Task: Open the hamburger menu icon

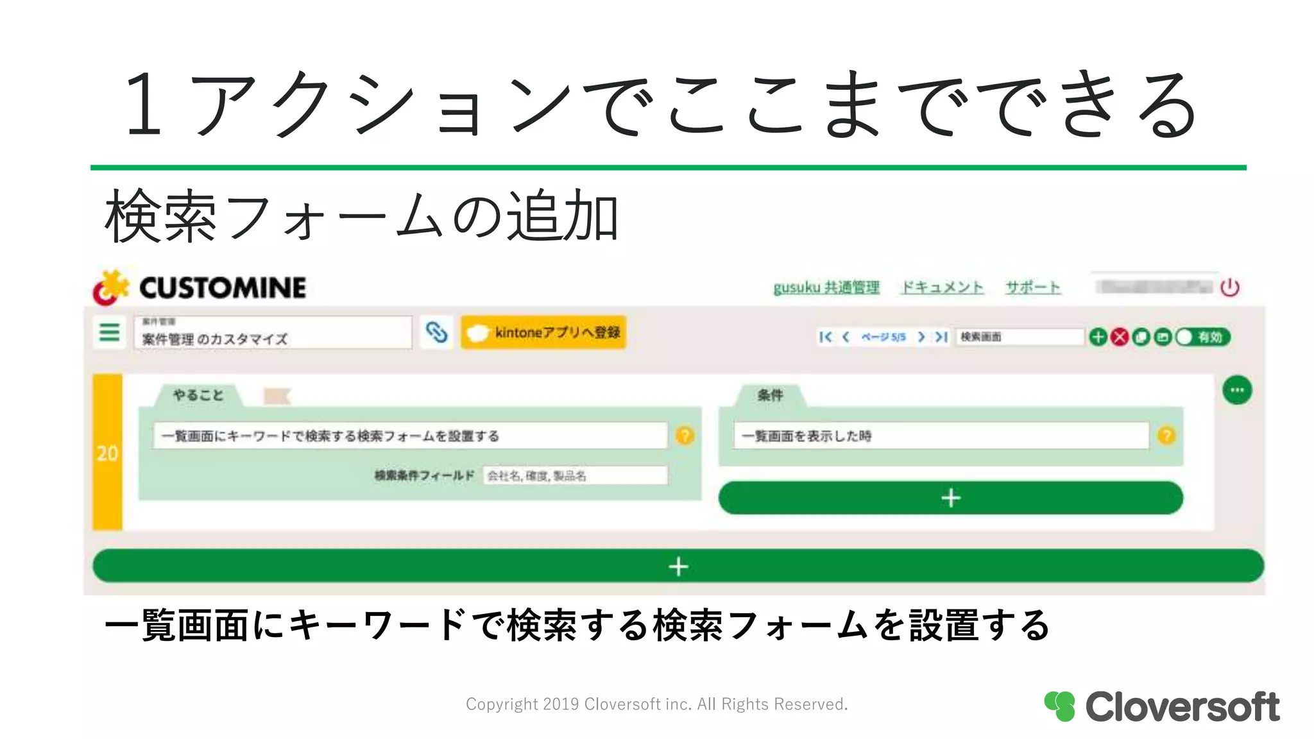Action: tap(109, 332)
